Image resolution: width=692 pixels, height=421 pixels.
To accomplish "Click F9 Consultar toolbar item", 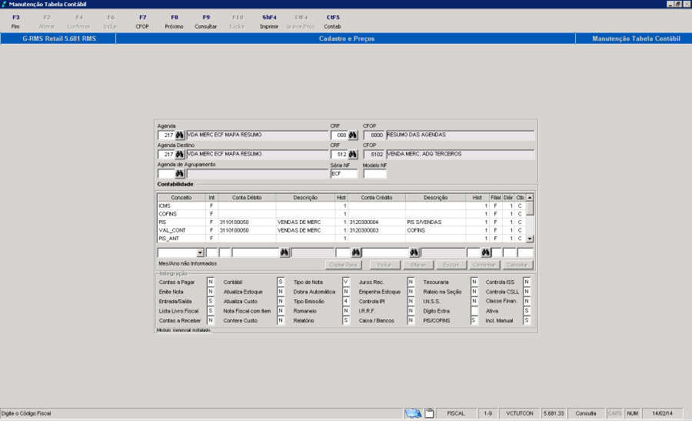I will (206, 22).
